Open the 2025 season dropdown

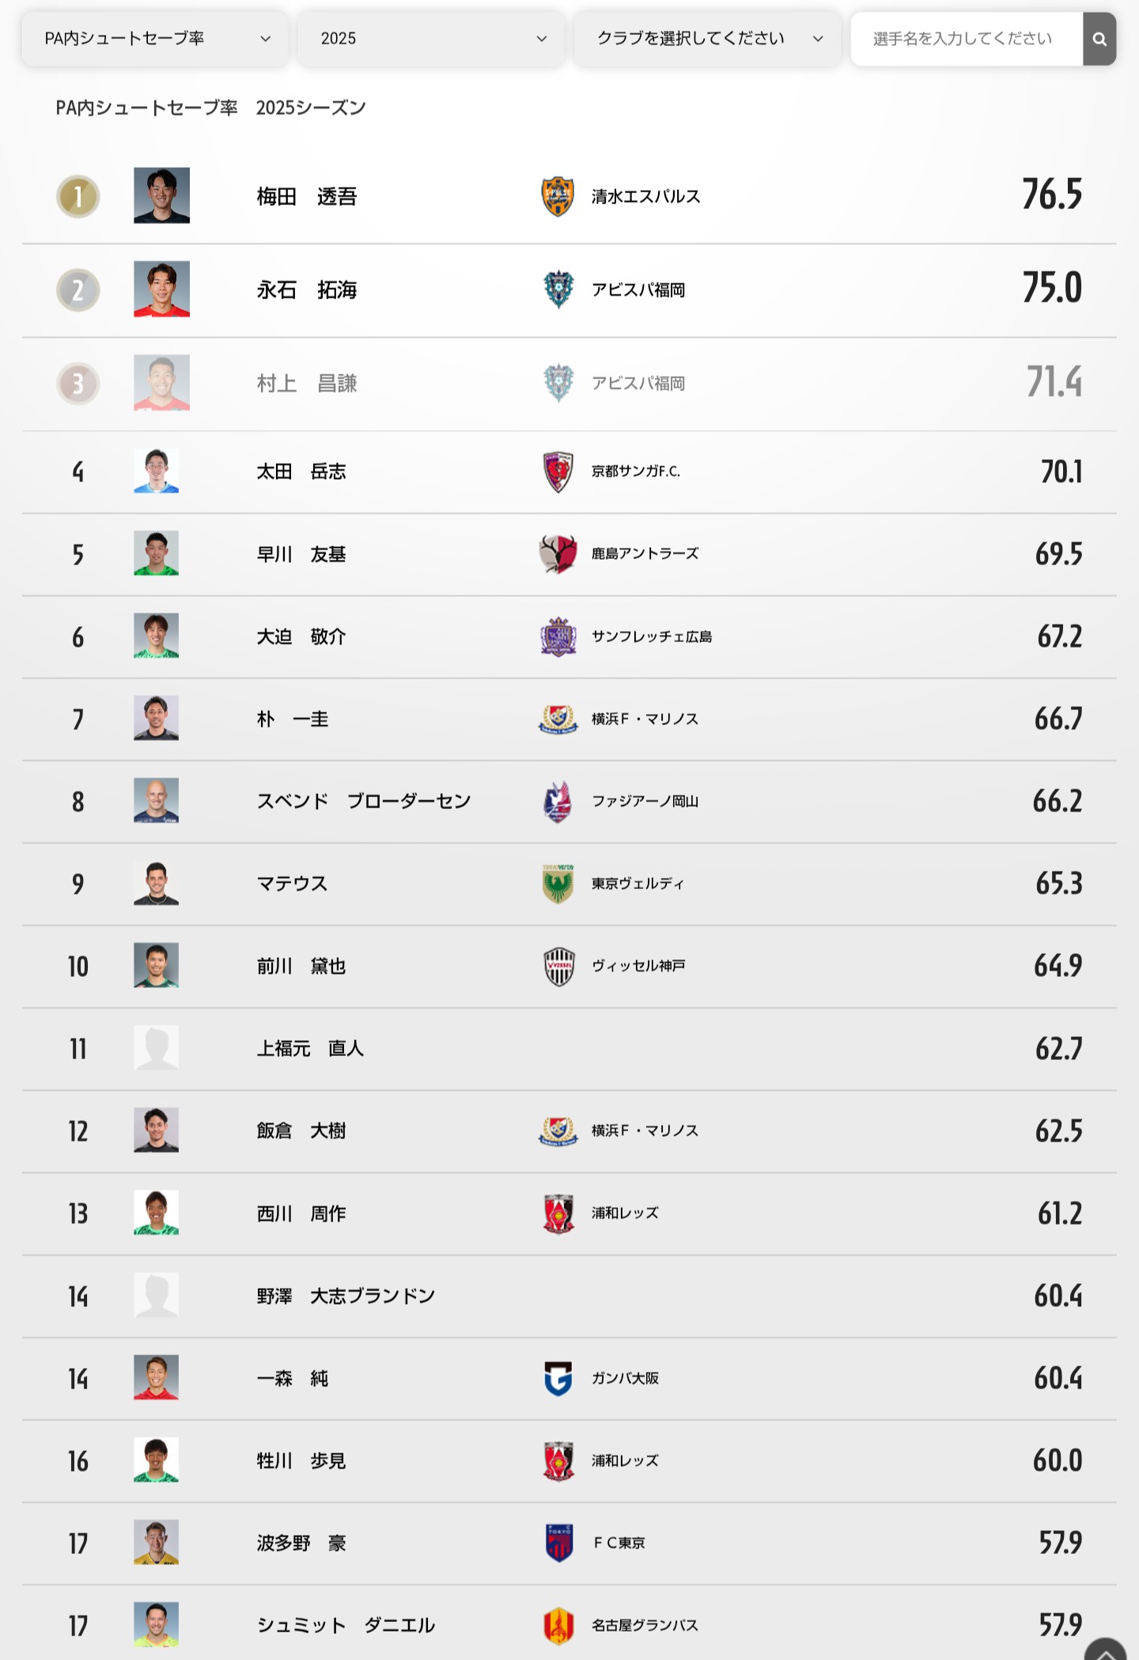431,39
